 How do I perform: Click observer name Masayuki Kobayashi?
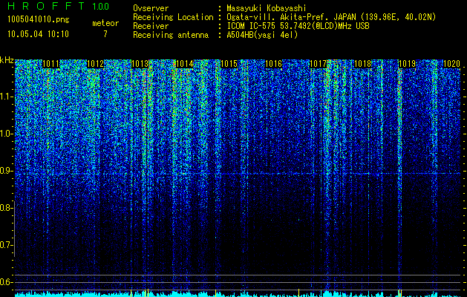click(x=267, y=8)
